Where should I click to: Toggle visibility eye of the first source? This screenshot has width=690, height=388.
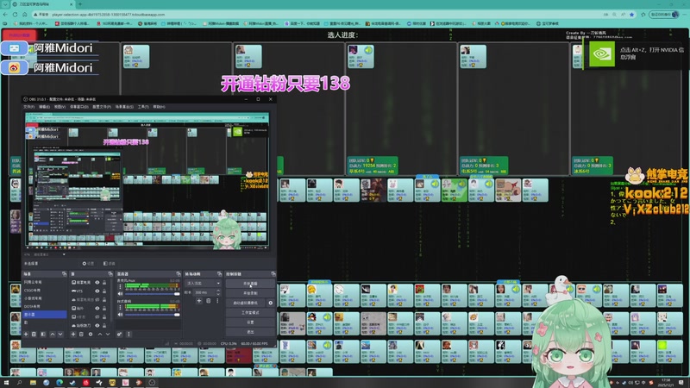[97, 283]
